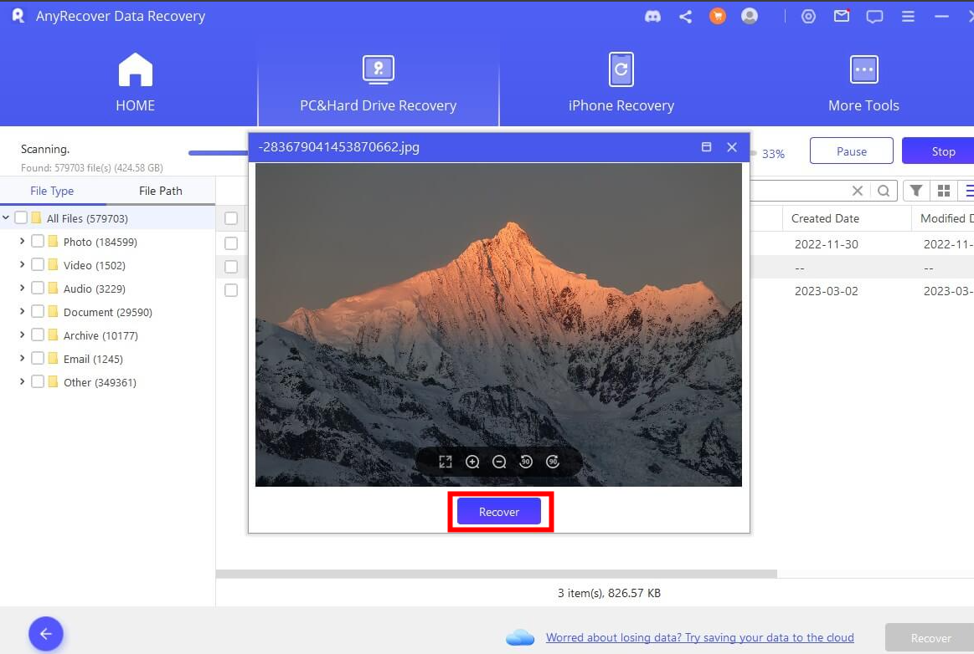Open the in-app message inbox

point(841,15)
